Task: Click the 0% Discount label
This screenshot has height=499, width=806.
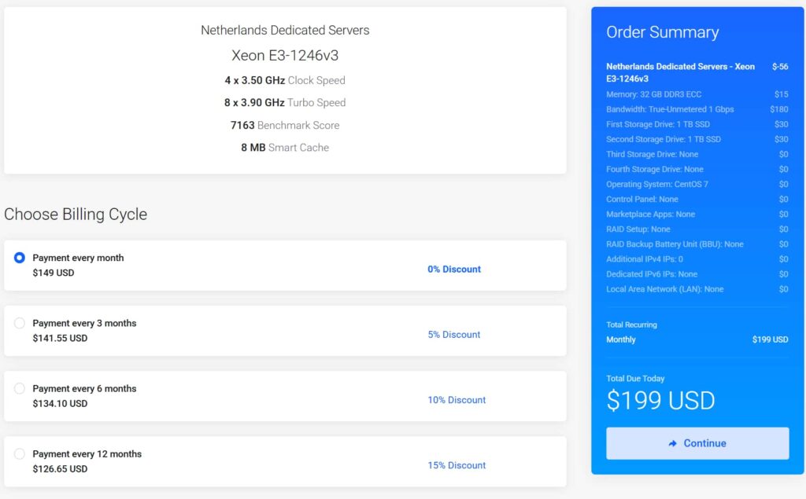Action: [454, 269]
